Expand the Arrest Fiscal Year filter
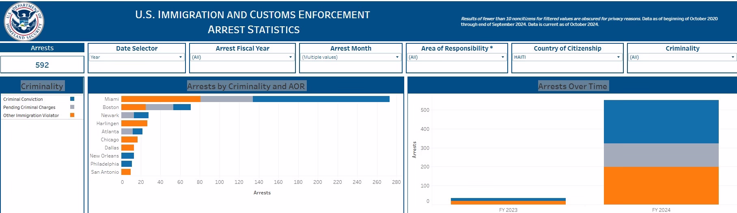The height and width of the screenshot is (213, 737). click(x=242, y=57)
